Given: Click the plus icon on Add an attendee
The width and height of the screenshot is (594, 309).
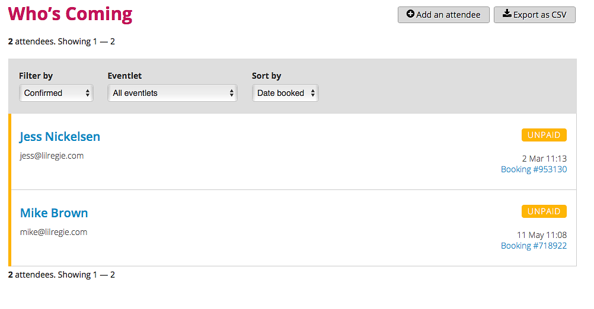Looking at the screenshot, I should tap(410, 14).
